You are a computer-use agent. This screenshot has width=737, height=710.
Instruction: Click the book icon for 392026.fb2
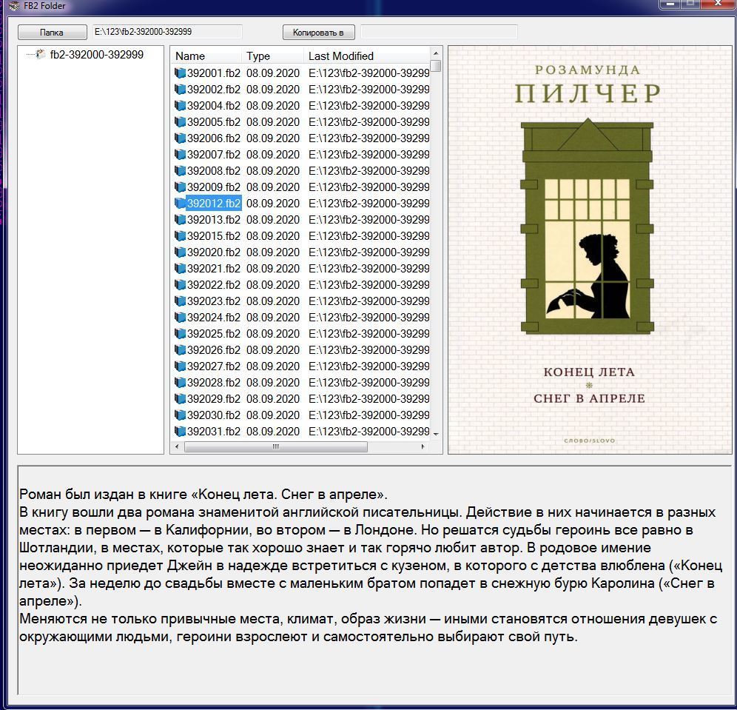180,350
